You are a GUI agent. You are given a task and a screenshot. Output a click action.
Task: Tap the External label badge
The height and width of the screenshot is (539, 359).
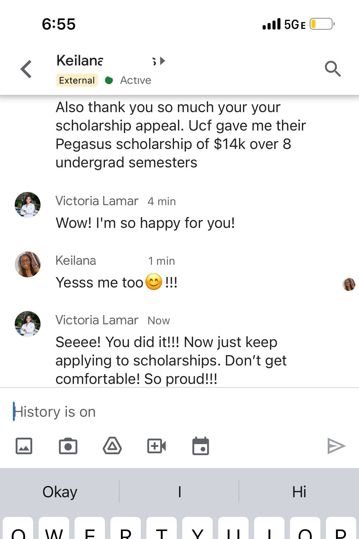pyautogui.click(x=77, y=80)
